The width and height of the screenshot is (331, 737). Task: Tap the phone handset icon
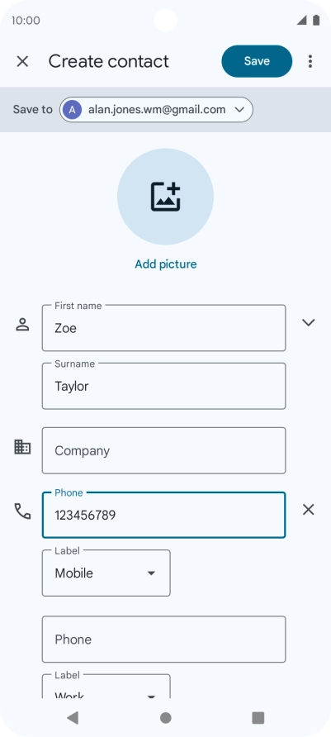(22, 511)
